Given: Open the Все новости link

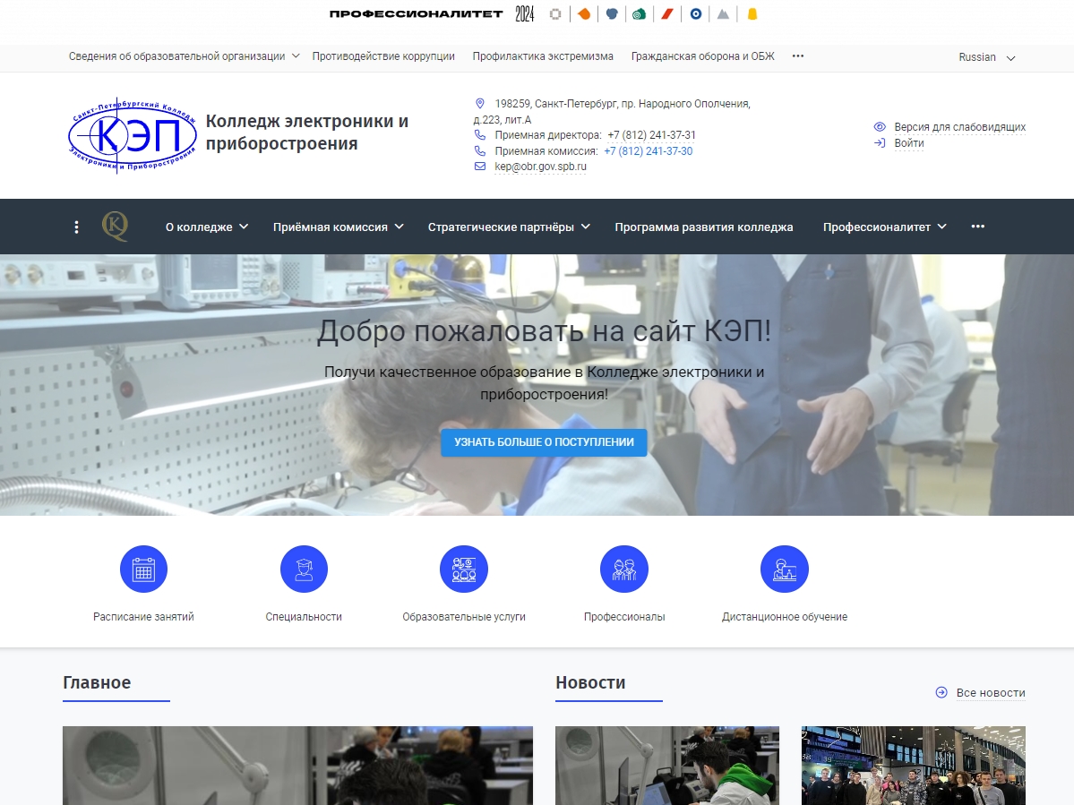Looking at the screenshot, I should [990, 693].
